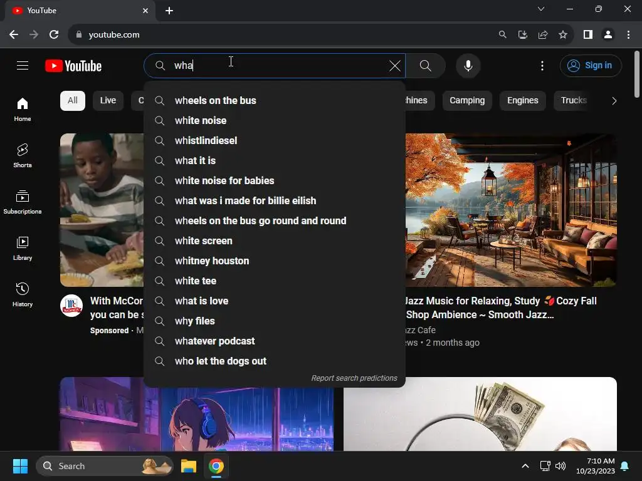The height and width of the screenshot is (481, 642).
Task: Open the Jazz Music for Relaxing video title
Action: coord(500,308)
